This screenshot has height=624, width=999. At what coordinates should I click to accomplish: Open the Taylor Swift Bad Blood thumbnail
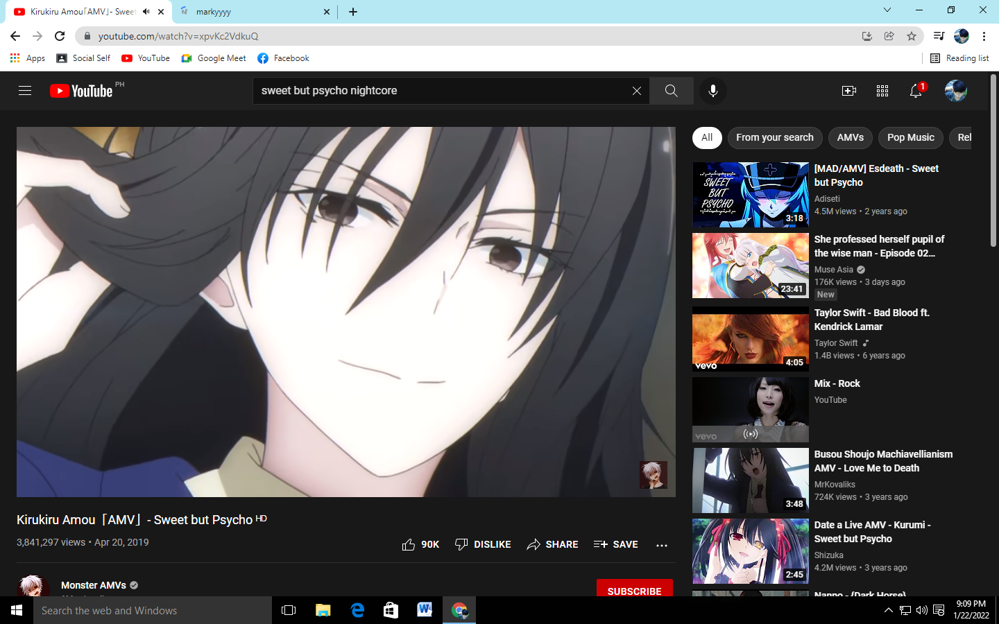(751, 339)
